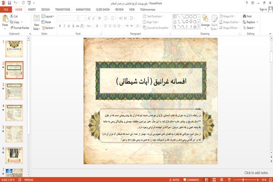
Task: Click to add notes area
Action: coord(256,173)
